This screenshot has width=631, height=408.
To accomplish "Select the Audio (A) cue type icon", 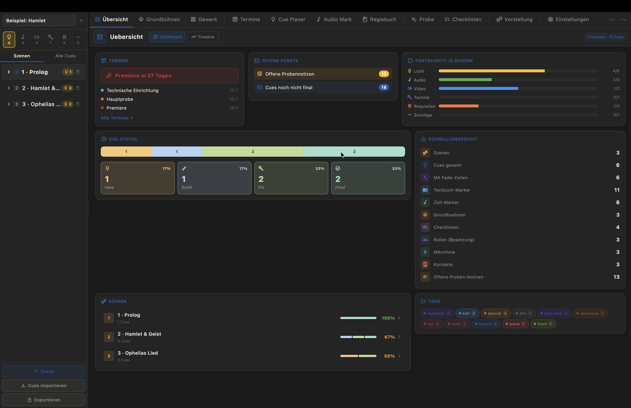I will (23, 39).
